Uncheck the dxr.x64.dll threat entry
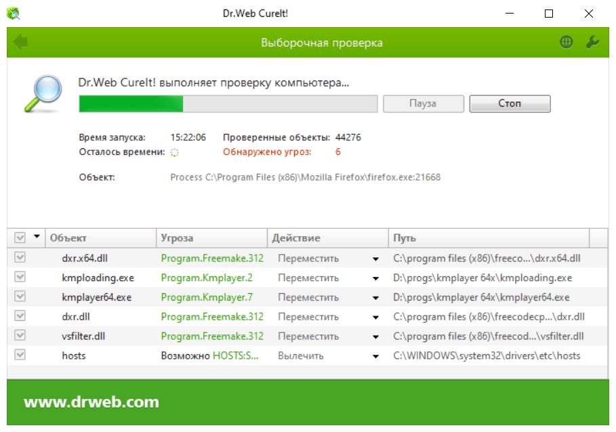Image resolution: width=616 pixels, height=432 pixels. pyautogui.click(x=20, y=258)
